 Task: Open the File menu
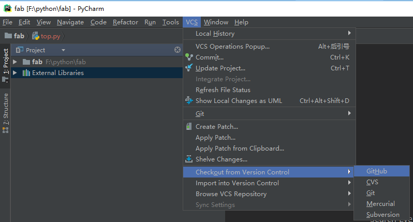coord(7,22)
